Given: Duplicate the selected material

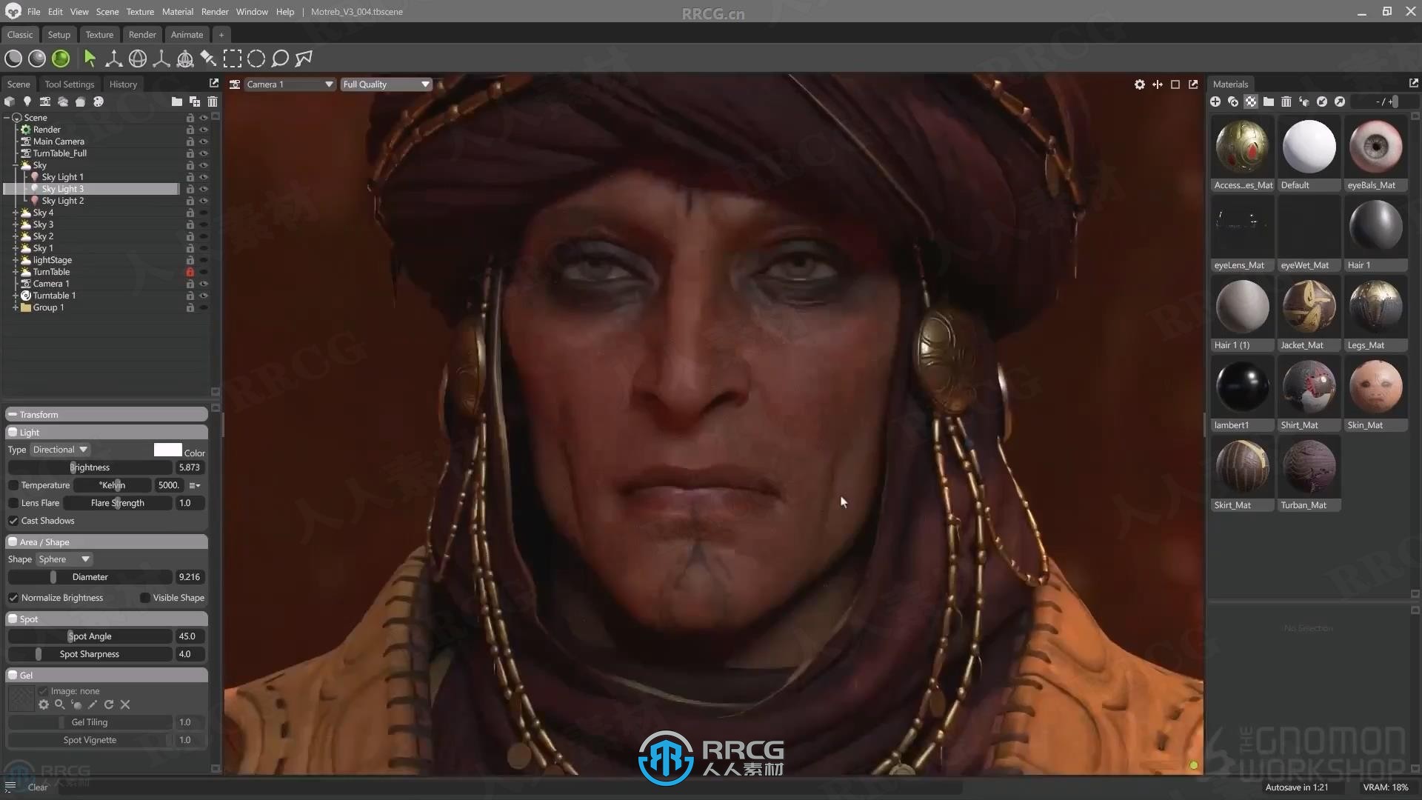Looking at the screenshot, I should pos(1233,101).
